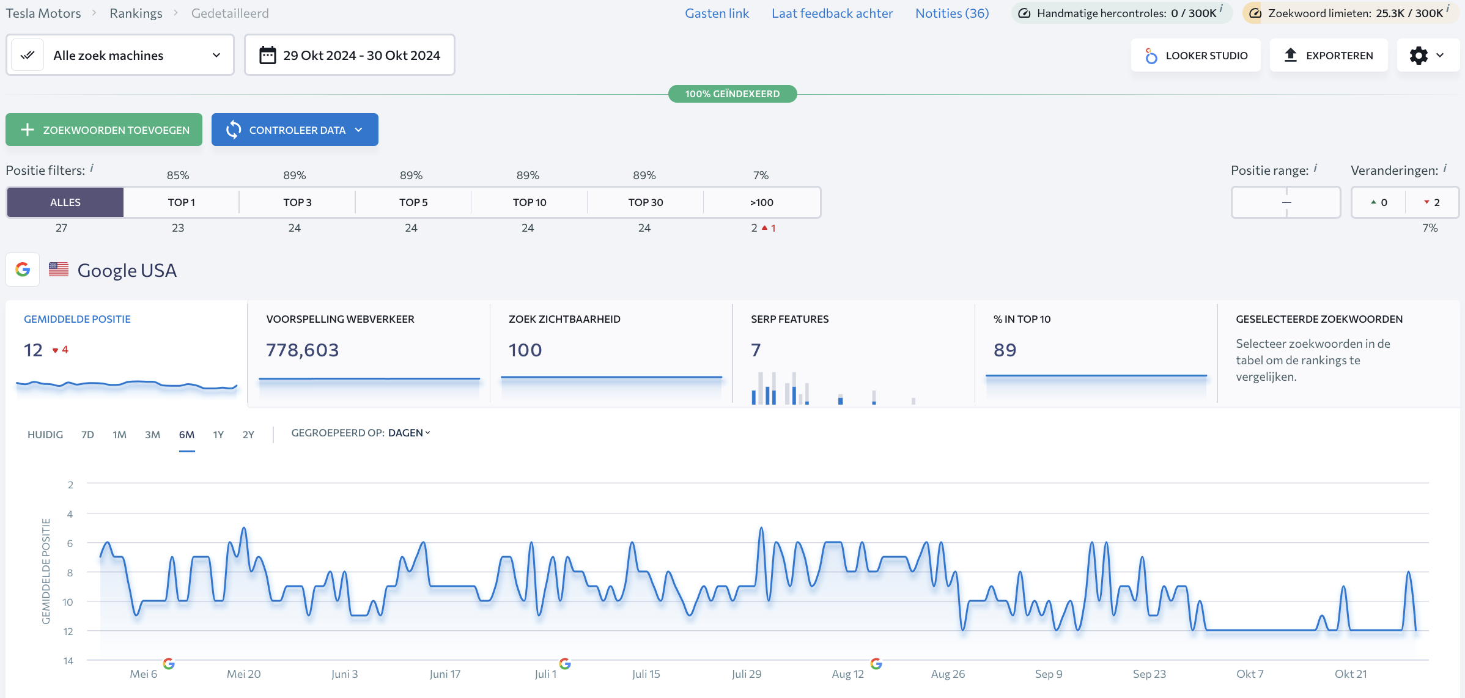The width and height of the screenshot is (1465, 698).
Task: Open the date range 29 Okt 2024 - 30 Okt 2024
Action: coord(350,55)
